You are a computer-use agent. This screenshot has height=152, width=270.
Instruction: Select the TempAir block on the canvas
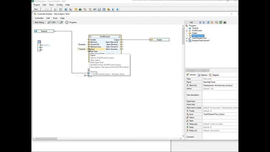tap(44, 31)
